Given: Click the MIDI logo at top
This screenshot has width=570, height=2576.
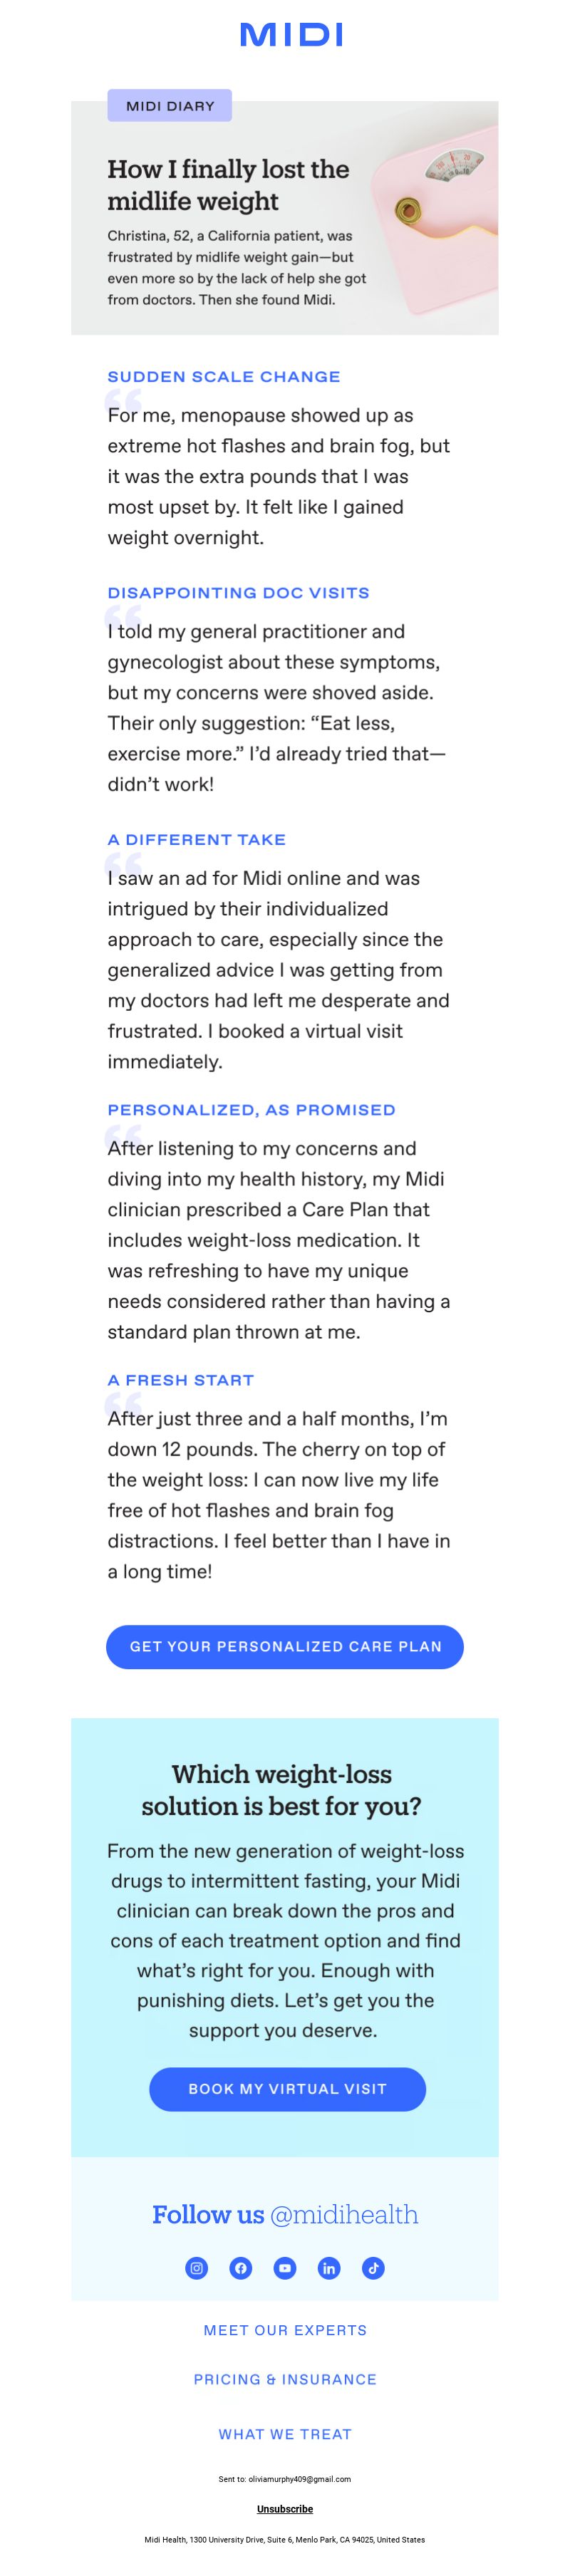Looking at the screenshot, I should coord(291,36).
